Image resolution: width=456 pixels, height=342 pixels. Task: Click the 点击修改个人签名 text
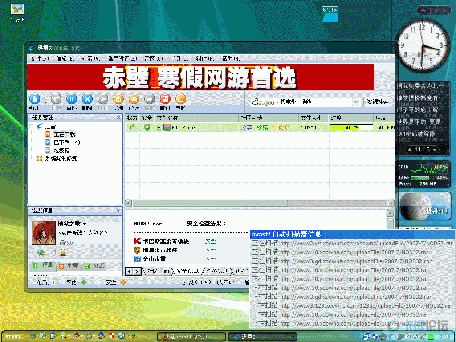pyautogui.click(x=83, y=232)
